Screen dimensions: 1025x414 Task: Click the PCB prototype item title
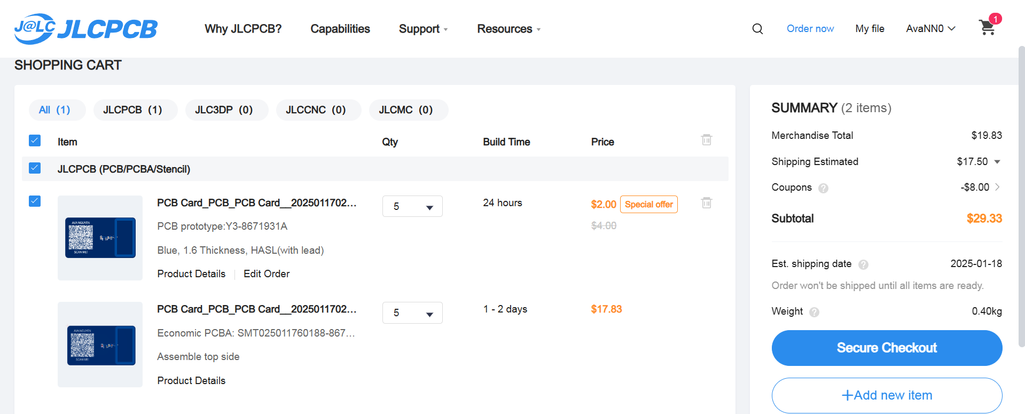(x=257, y=203)
